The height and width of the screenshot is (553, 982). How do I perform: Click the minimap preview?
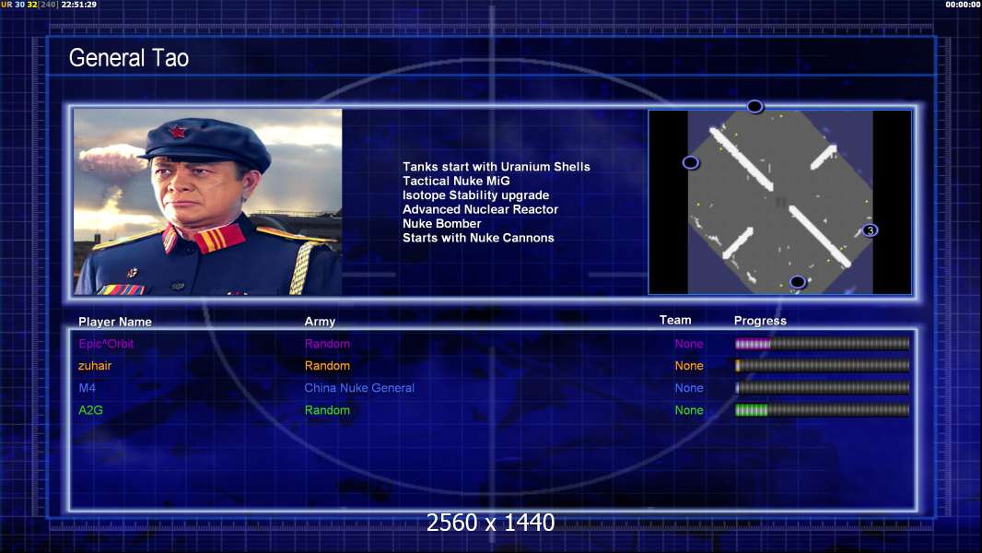[x=779, y=202]
